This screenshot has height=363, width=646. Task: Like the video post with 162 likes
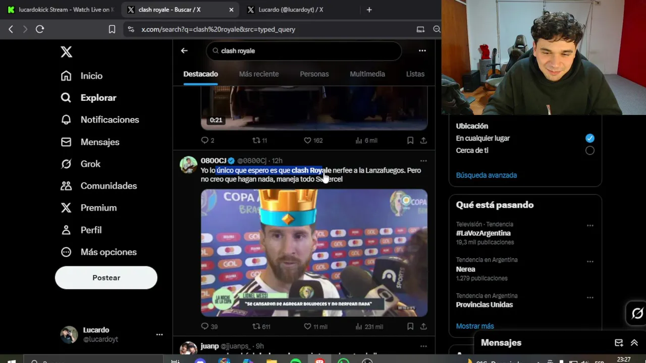(313, 140)
